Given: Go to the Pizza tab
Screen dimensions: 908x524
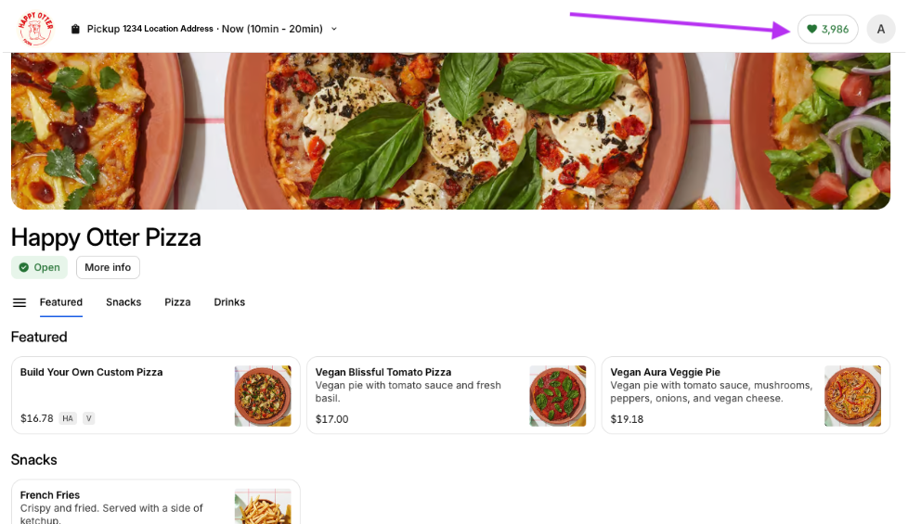Looking at the screenshot, I should [x=177, y=302].
